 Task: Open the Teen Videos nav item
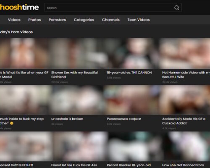point(139,20)
